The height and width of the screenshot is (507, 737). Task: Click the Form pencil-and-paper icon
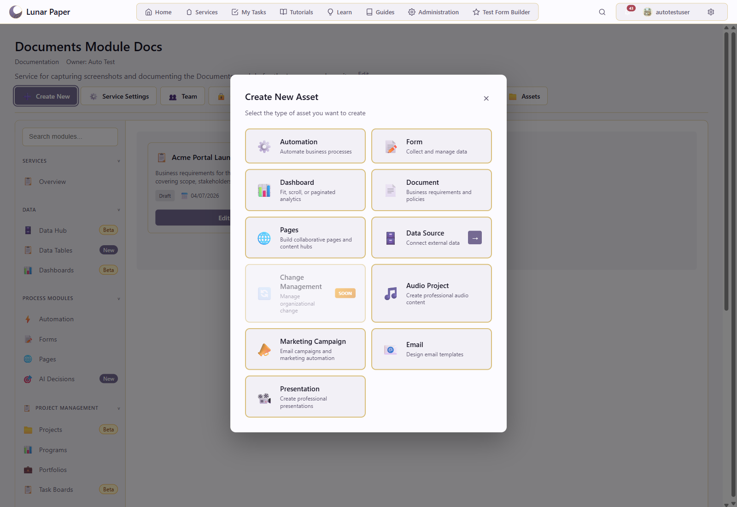[x=391, y=147]
